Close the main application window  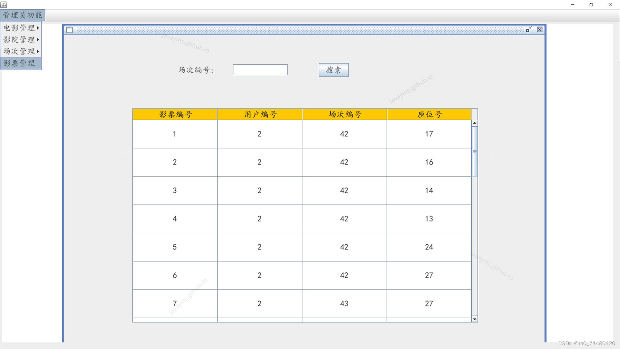pos(610,5)
